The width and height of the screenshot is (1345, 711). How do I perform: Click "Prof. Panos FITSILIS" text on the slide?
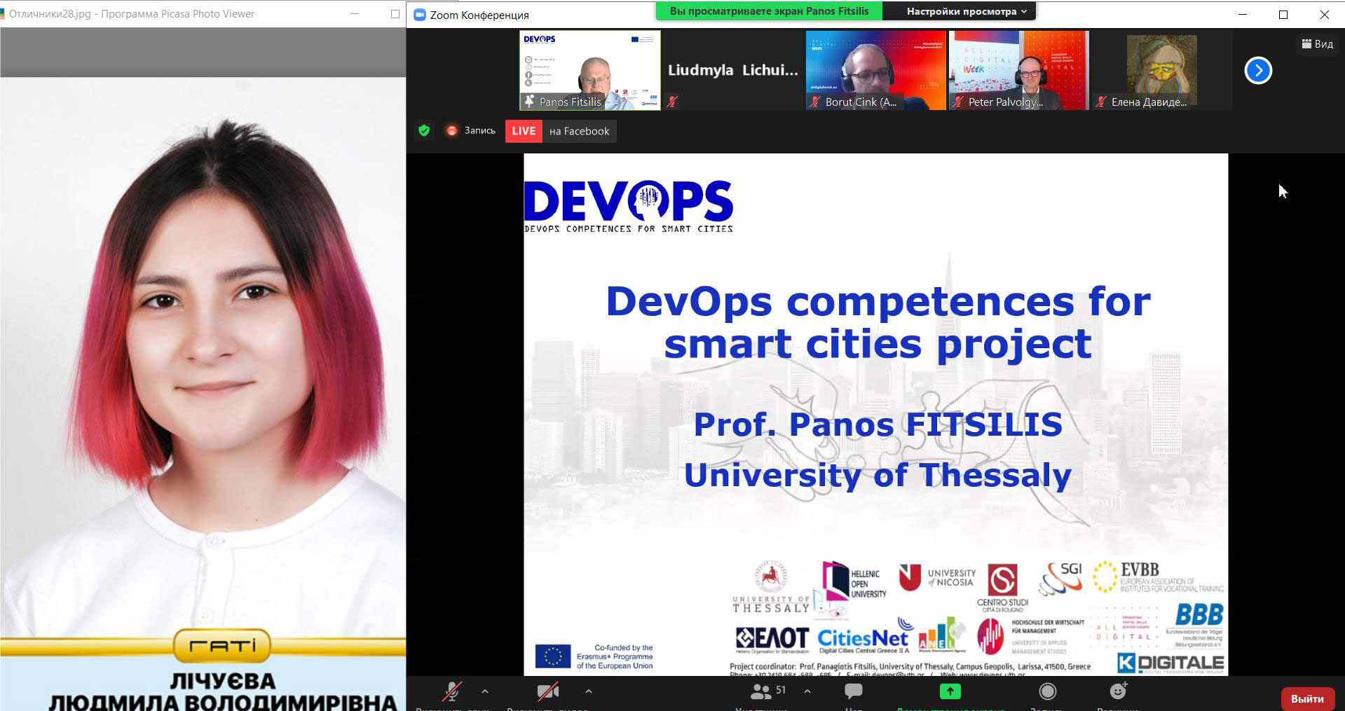tap(878, 424)
